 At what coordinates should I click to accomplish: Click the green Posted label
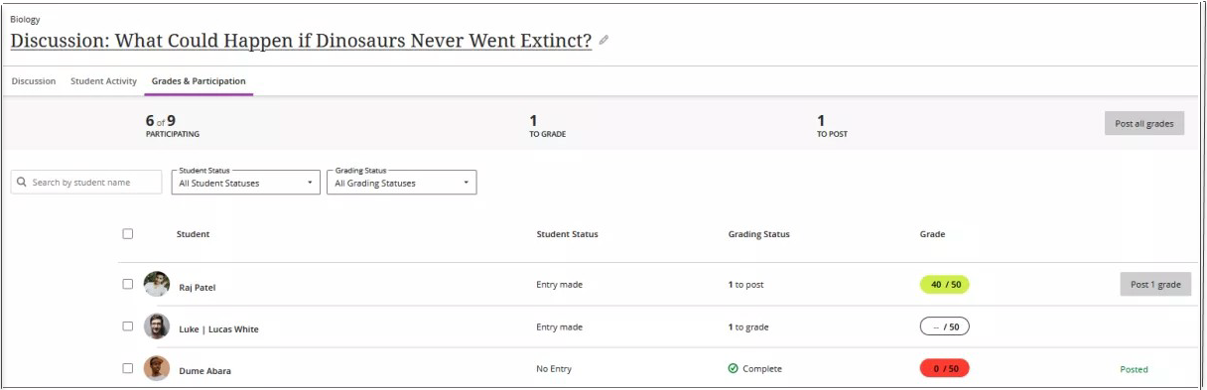click(1134, 369)
